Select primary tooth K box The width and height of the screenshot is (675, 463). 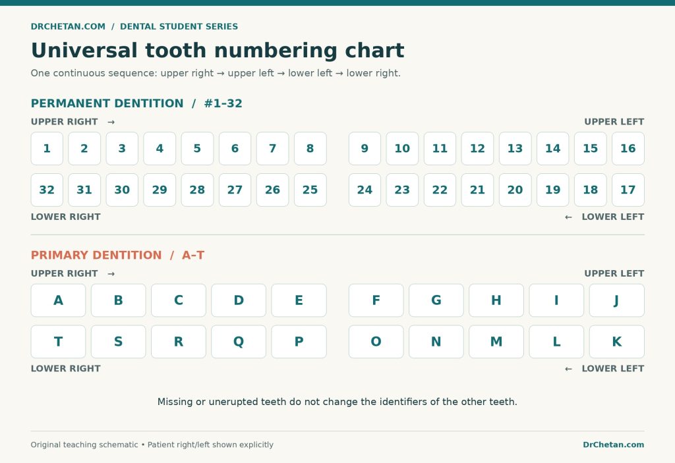pyautogui.click(x=617, y=342)
